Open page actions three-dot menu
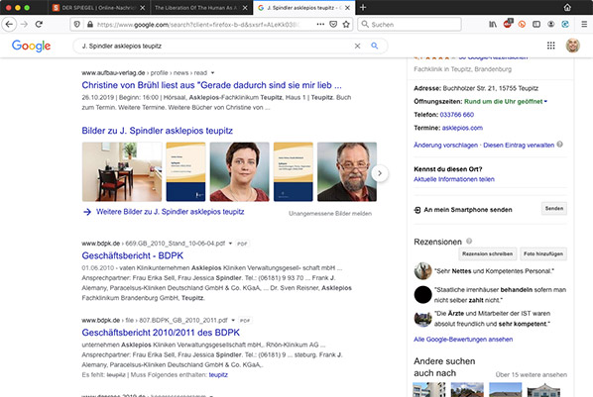This screenshot has height=397, width=593. click(320, 24)
